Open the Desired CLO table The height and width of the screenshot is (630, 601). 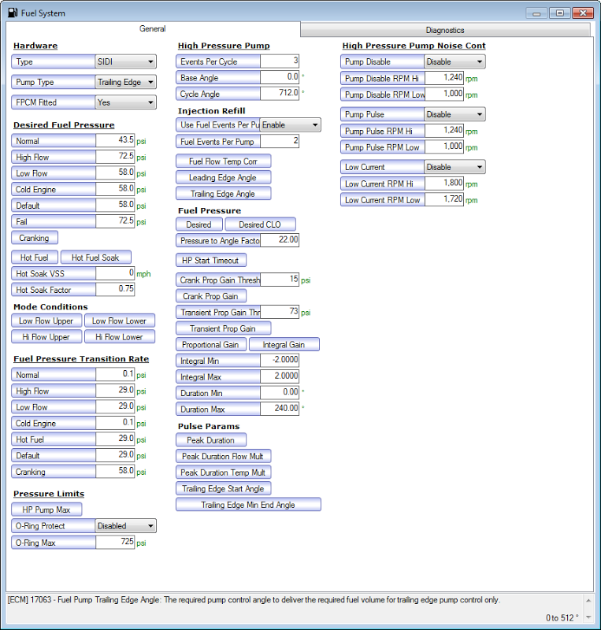click(x=260, y=224)
